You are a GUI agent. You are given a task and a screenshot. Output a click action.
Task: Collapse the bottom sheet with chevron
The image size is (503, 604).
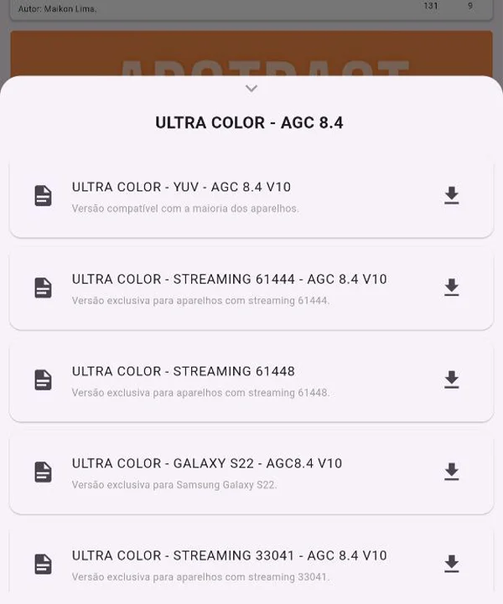pyautogui.click(x=251, y=88)
